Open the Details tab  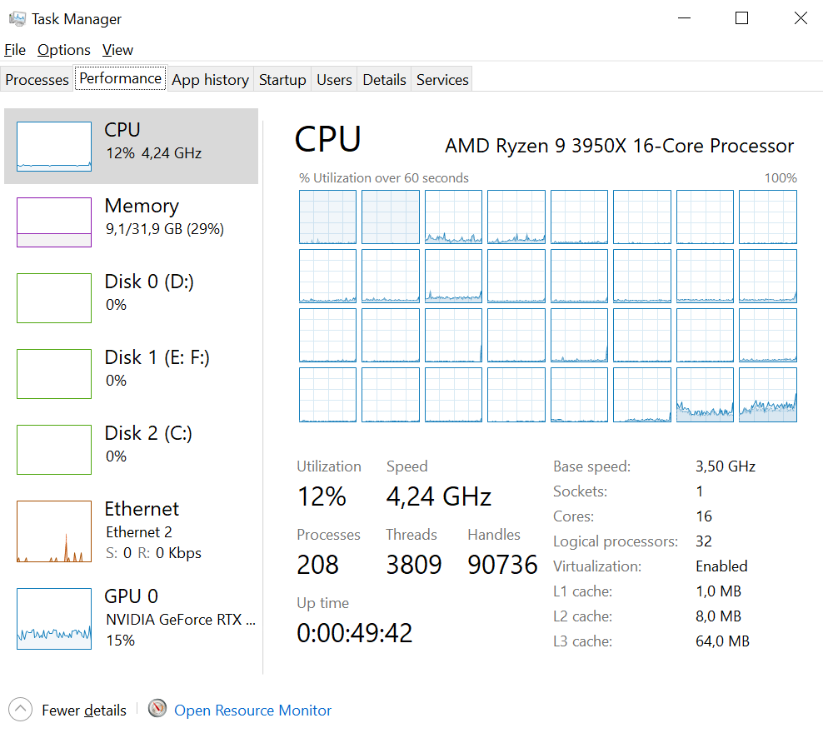click(x=384, y=80)
